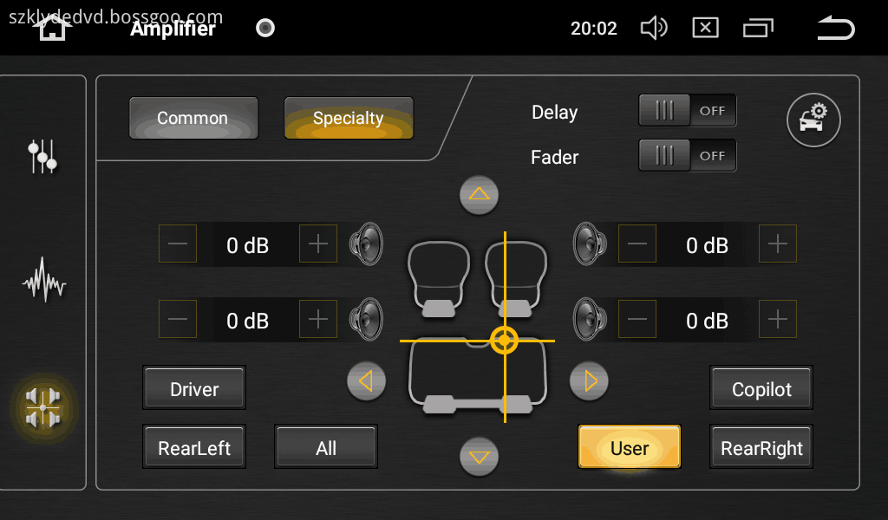Click the front-left 0 dB value
888x520 pixels.
[x=247, y=245]
